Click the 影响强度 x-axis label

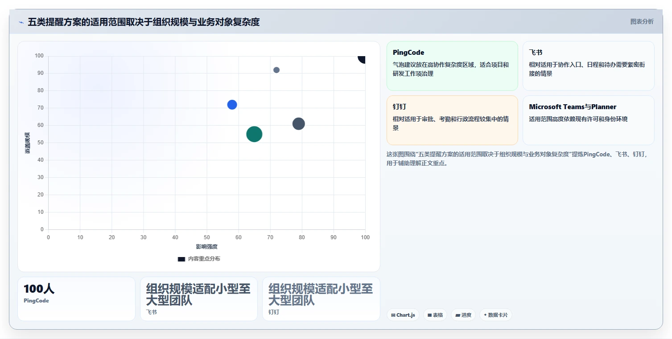[206, 247]
